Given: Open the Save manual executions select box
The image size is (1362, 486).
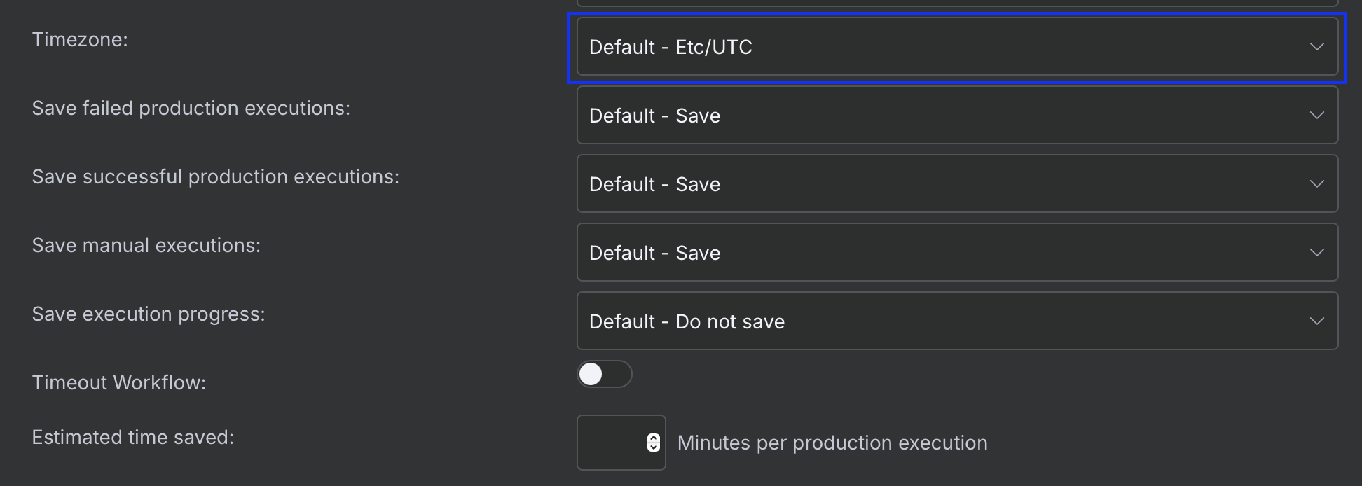Looking at the screenshot, I should (957, 253).
